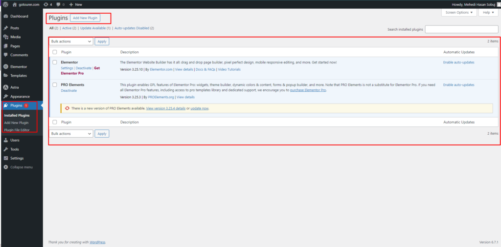The image size is (501, 247).
Task: Click the Posts pin icon
Action: coord(6,28)
